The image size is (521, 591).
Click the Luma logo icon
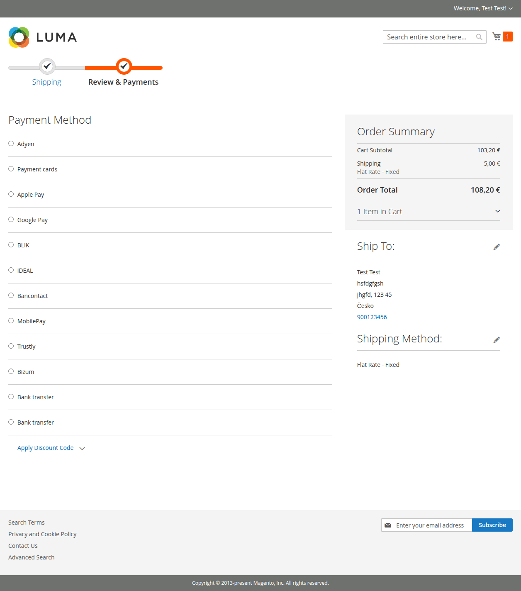pos(19,37)
